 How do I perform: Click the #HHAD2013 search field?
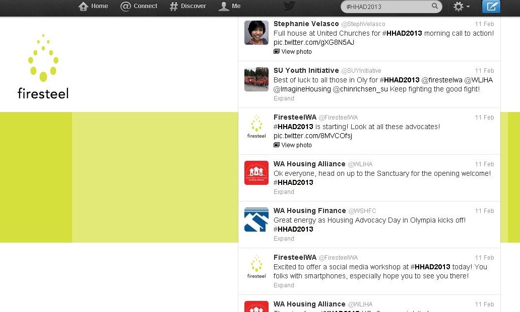(385, 7)
